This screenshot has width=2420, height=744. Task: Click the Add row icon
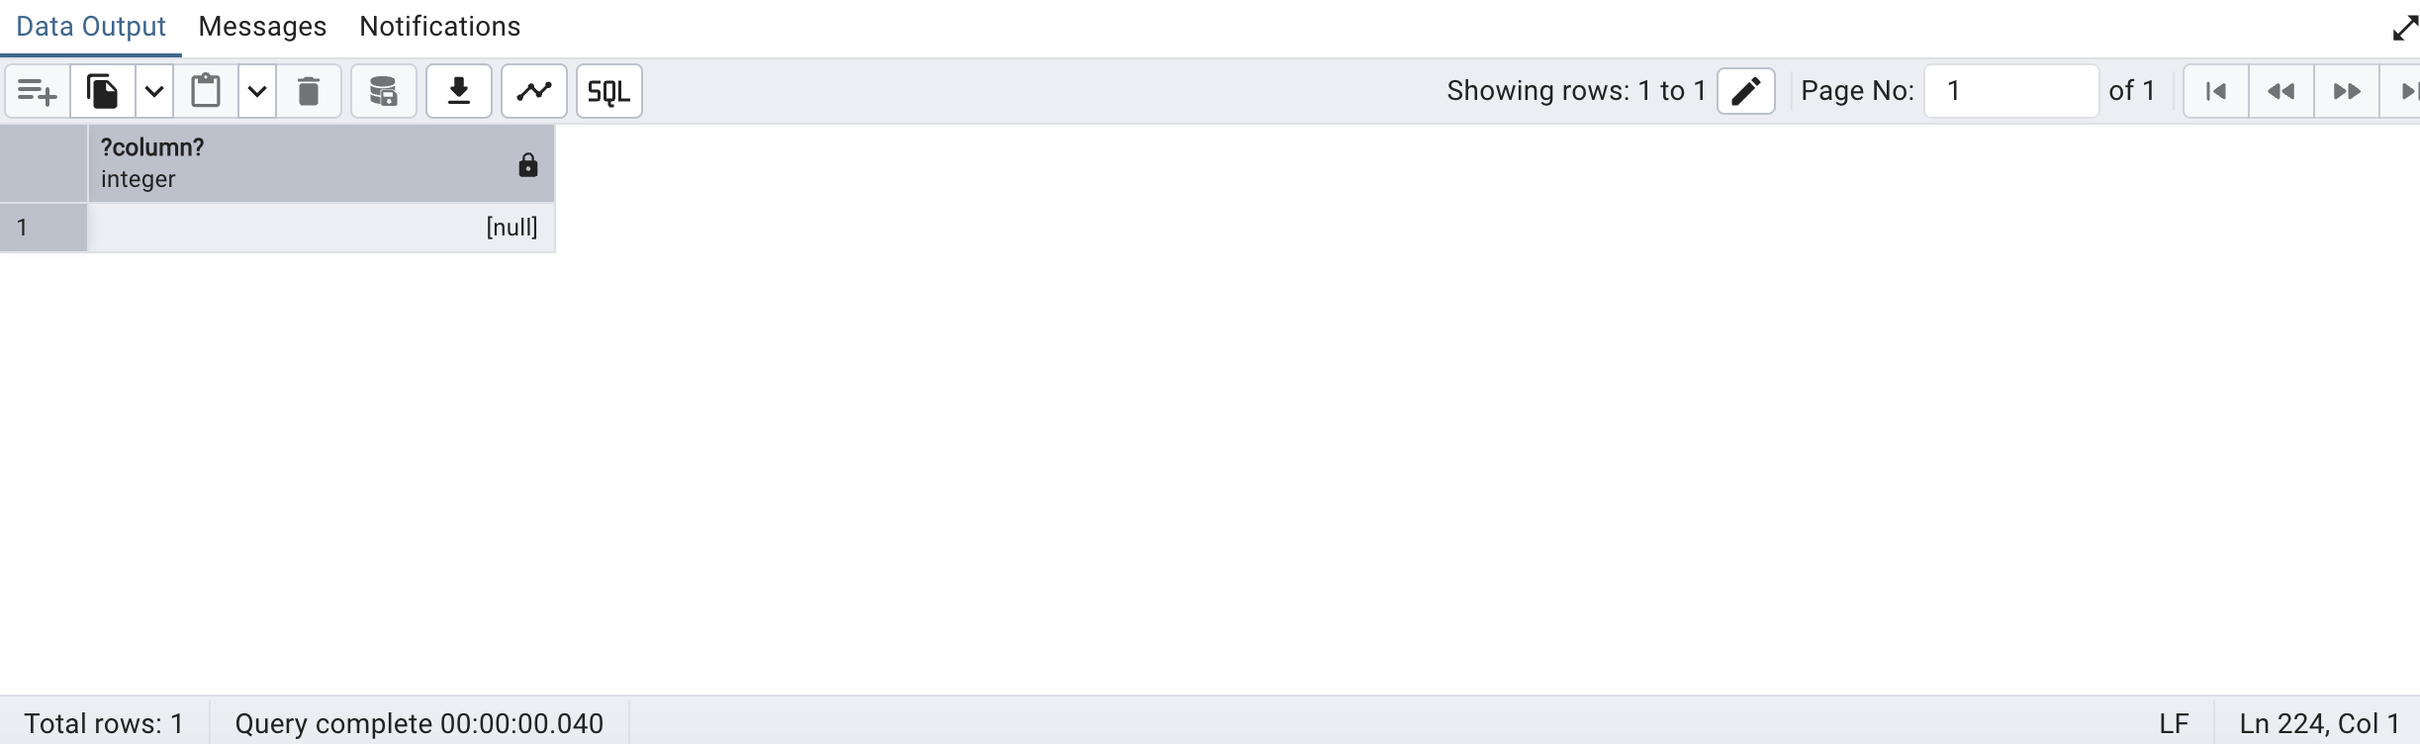pyautogui.click(x=38, y=92)
